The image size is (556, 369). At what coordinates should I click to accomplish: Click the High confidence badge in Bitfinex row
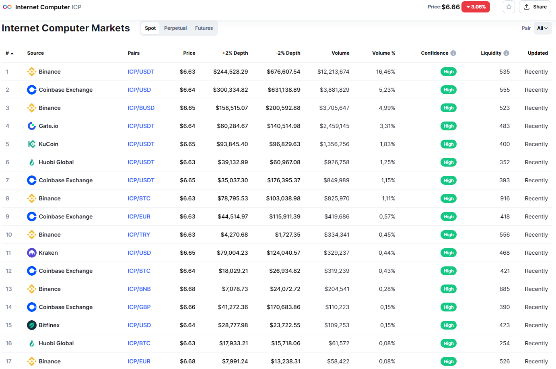tap(449, 325)
